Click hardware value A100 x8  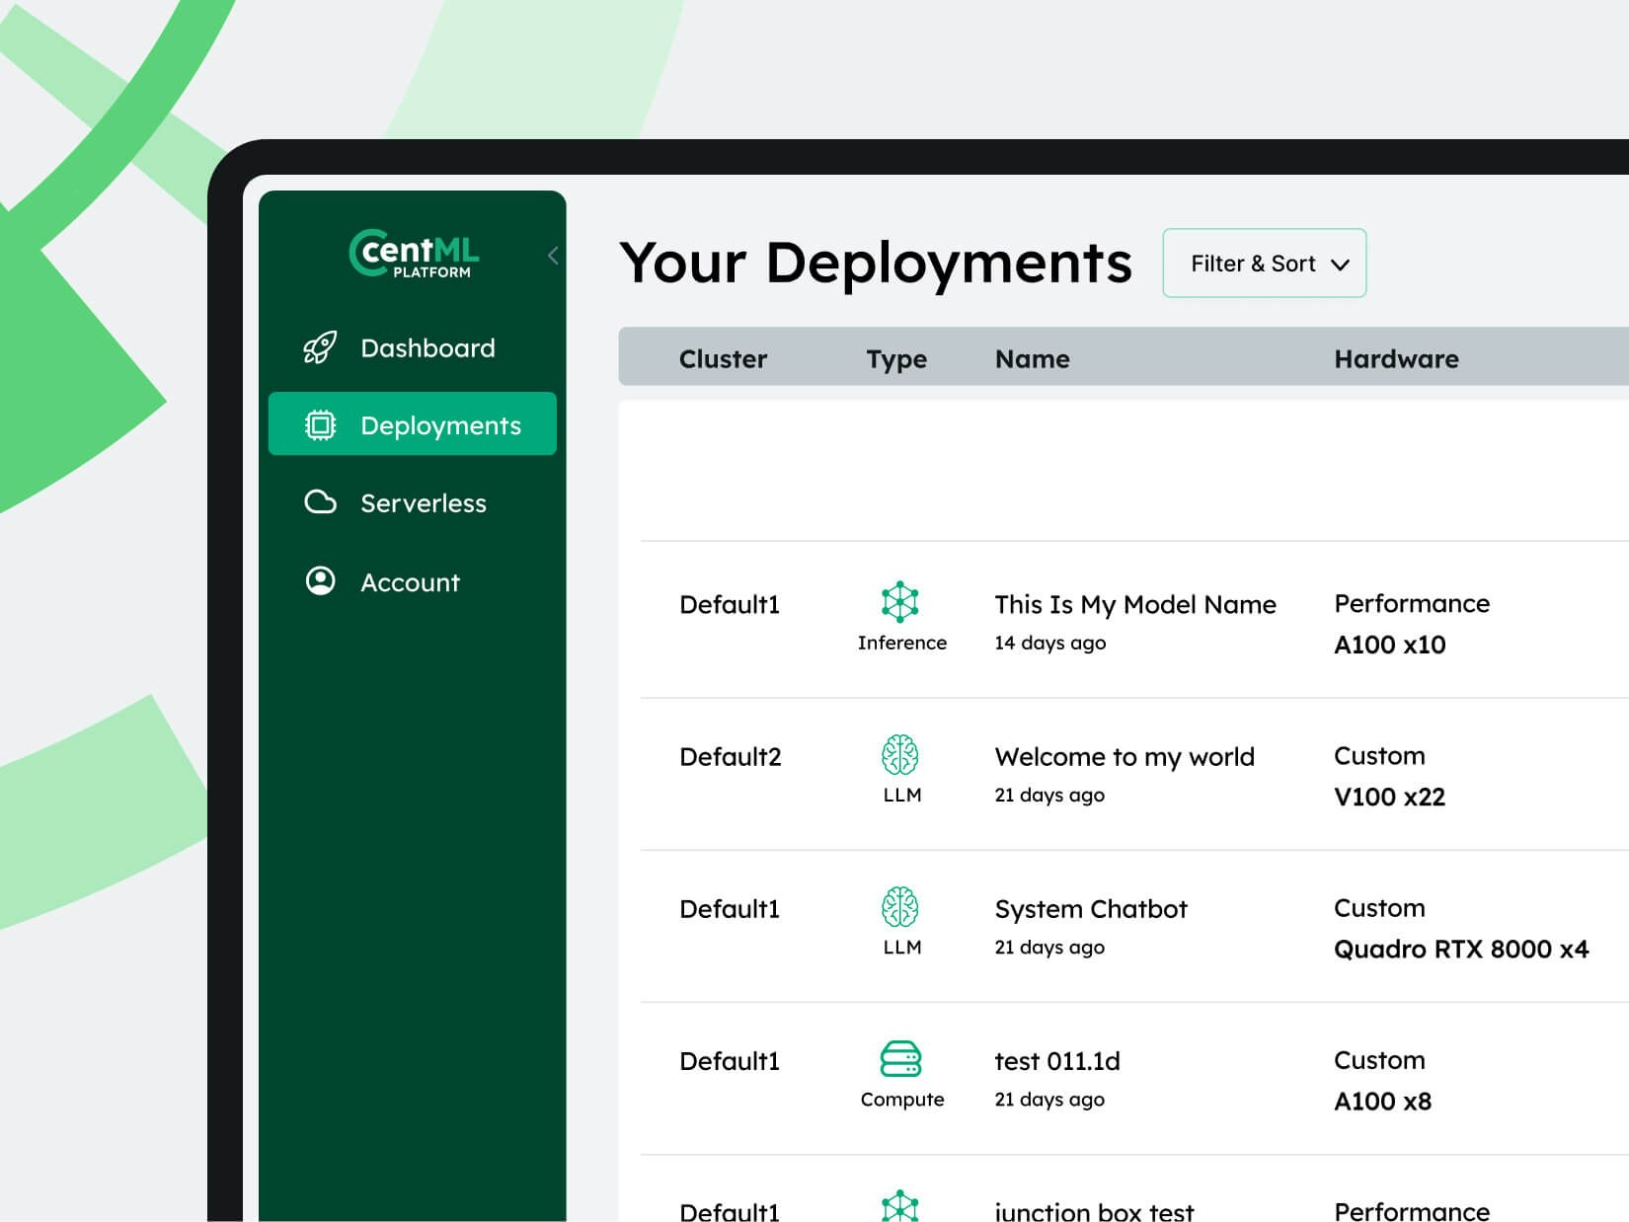coord(1382,1101)
